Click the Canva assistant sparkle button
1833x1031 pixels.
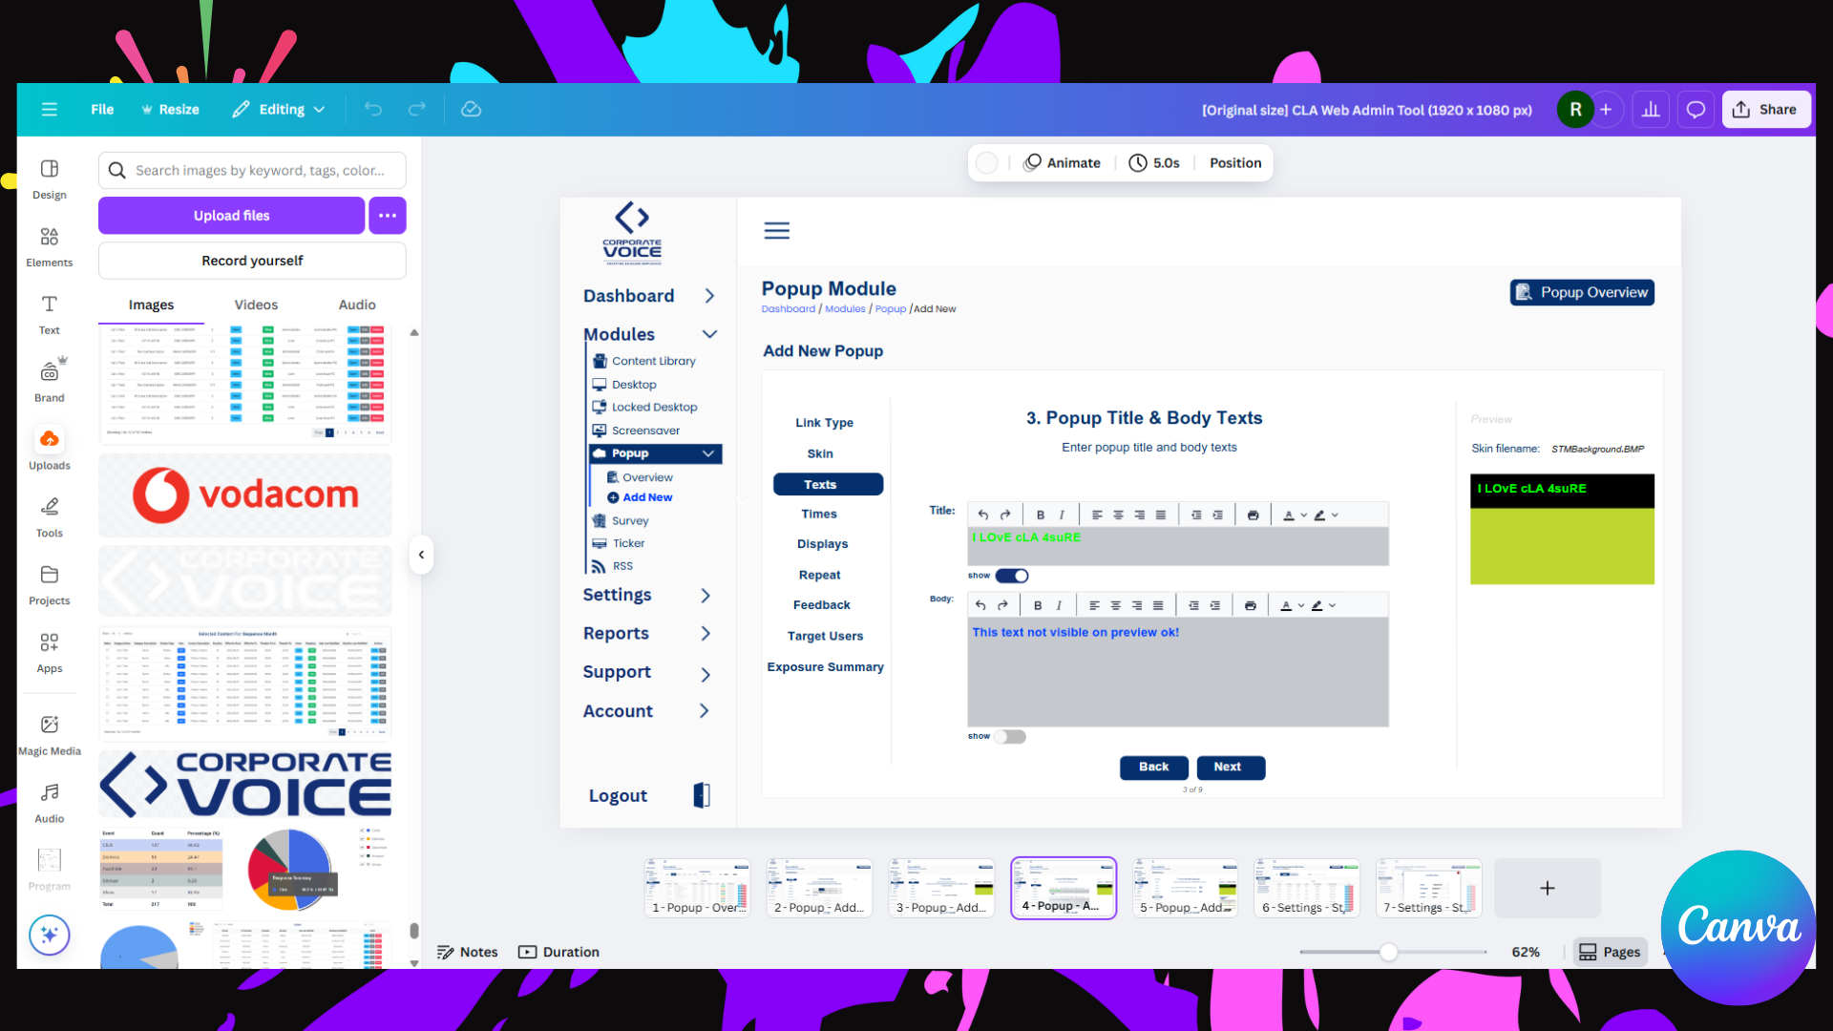coord(49,935)
